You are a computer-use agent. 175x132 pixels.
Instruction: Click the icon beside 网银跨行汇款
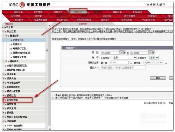(x=11, y=49)
